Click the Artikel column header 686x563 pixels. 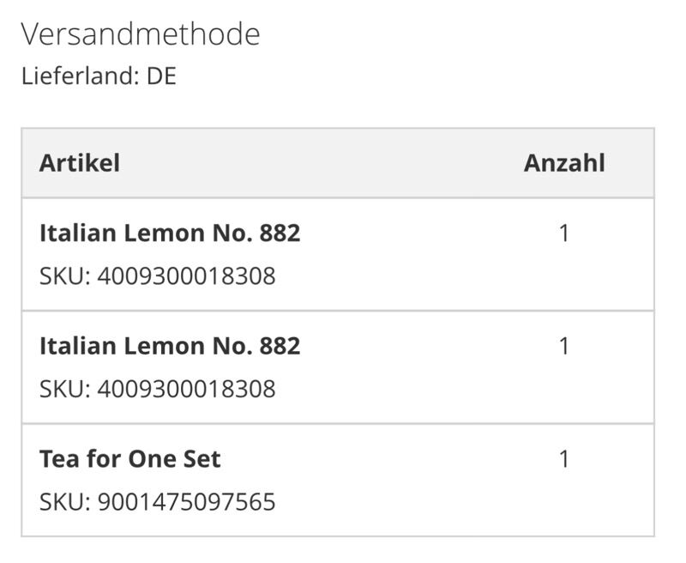click(x=80, y=163)
